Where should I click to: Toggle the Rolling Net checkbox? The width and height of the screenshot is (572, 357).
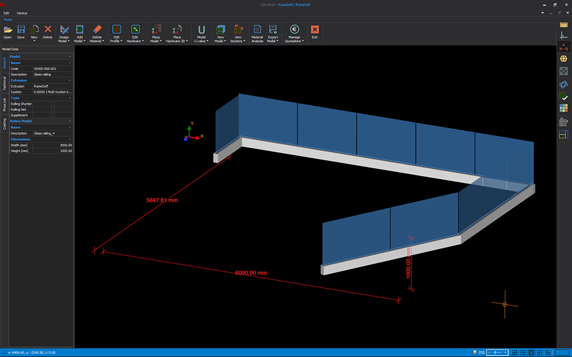[53, 109]
